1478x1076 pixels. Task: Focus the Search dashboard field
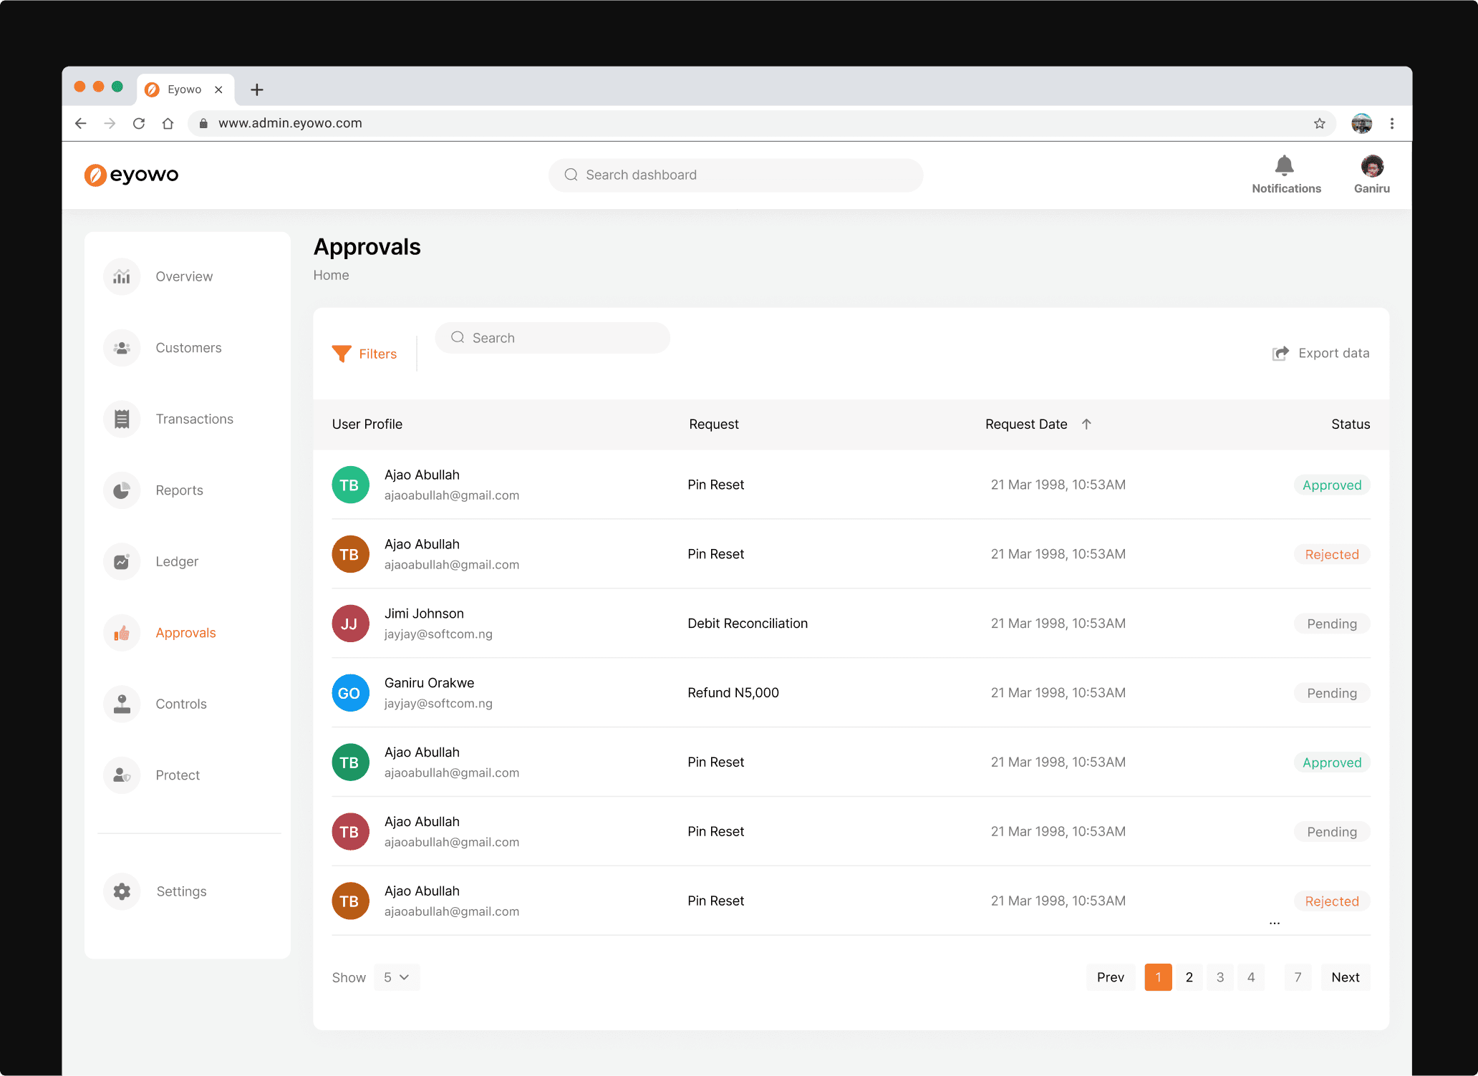735,175
